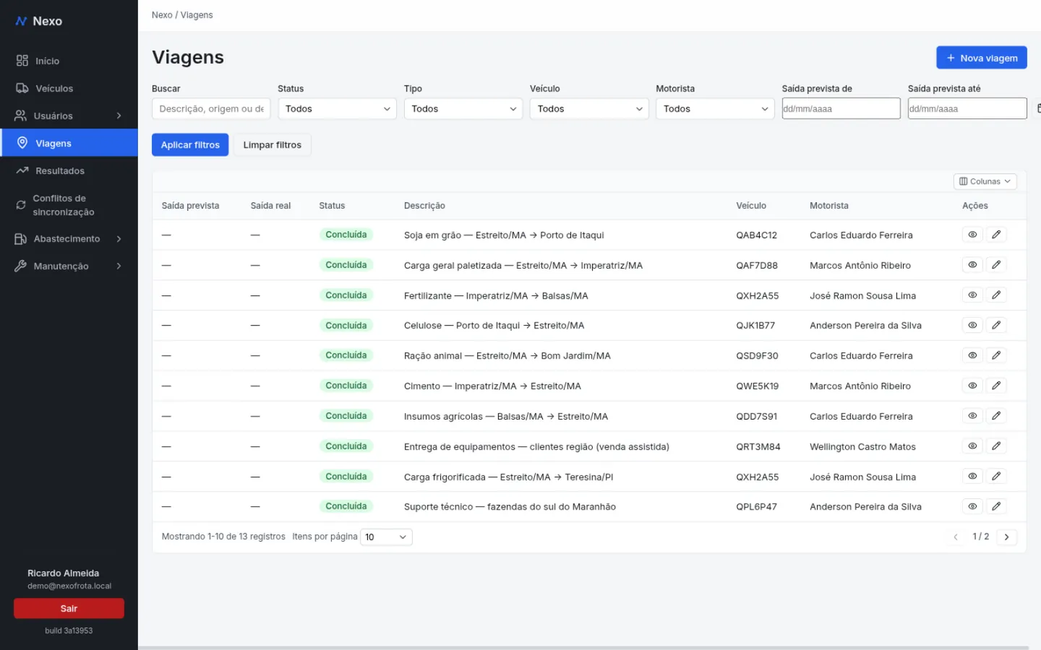
Task: Click the Nexo breadcrumb link
Action: pos(162,15)
